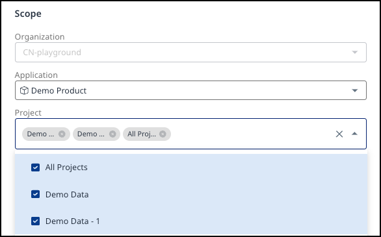Click the empty area of Project input

click(250, 134)
